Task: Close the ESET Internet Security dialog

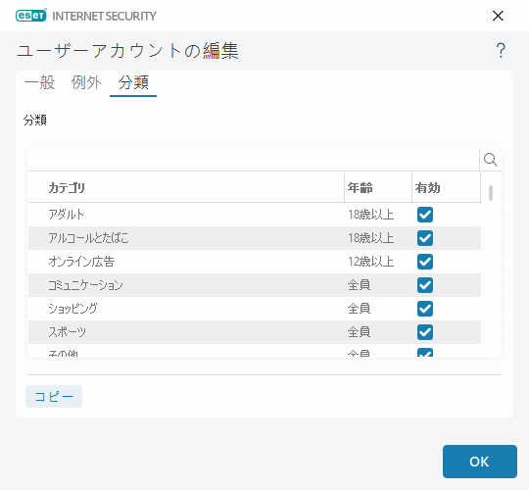Action: [x=498, y=16]
